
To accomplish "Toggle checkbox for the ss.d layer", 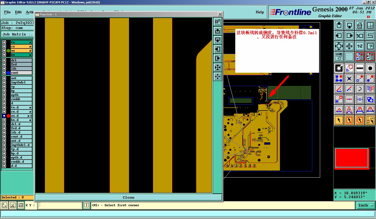I will pos(4,116).
